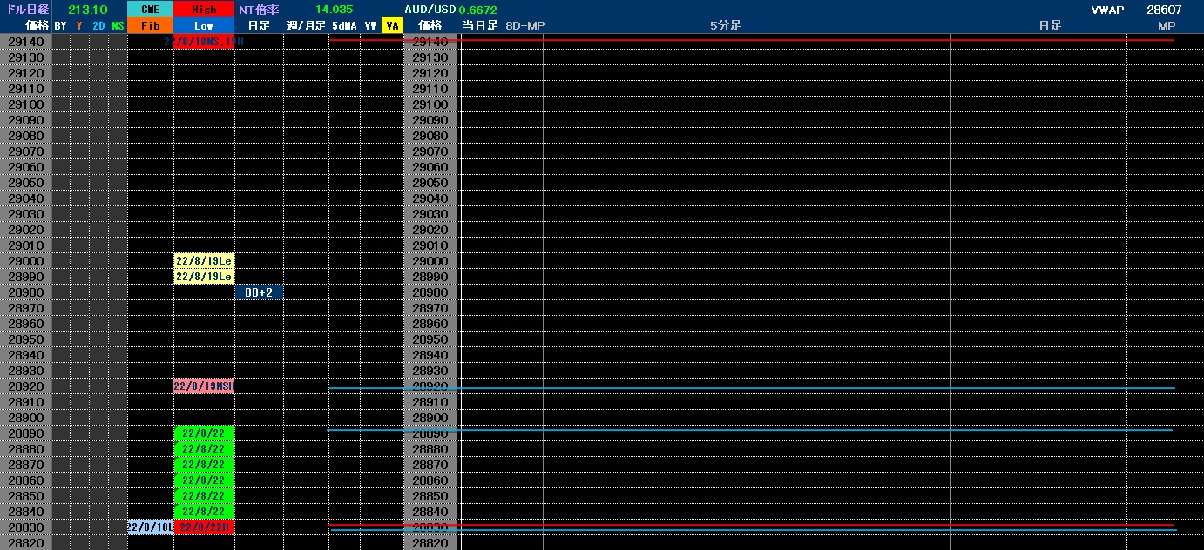1204x550 pixels.
Task: Select 29000 in the ドル日経 price column
Action: pos(26,261)
